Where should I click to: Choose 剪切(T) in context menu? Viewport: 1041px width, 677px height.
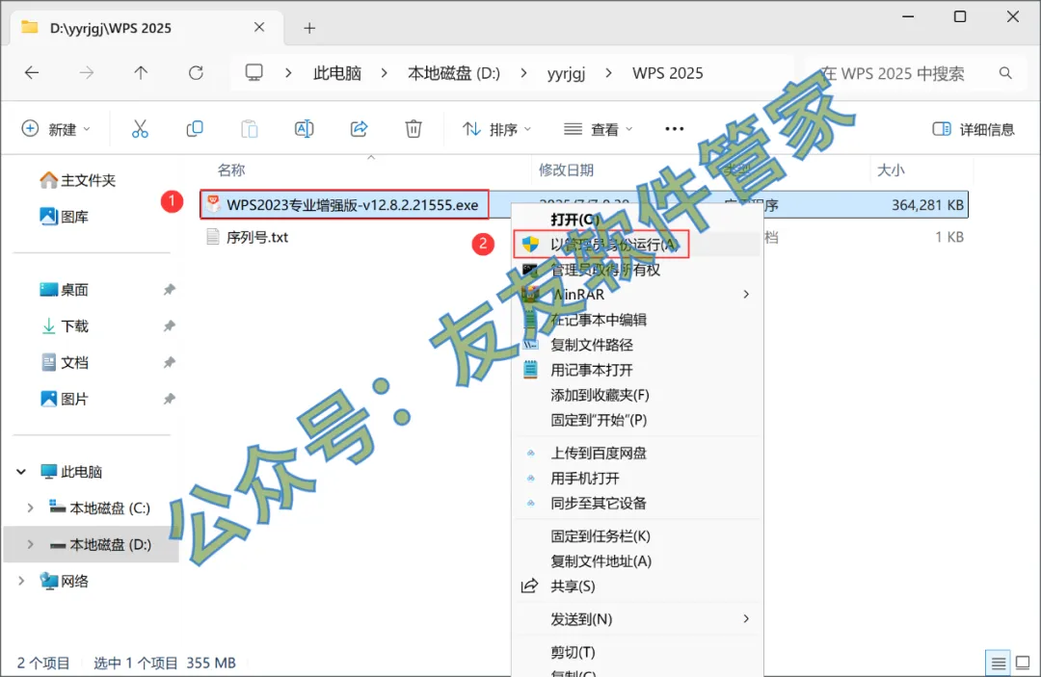(637, 652)
